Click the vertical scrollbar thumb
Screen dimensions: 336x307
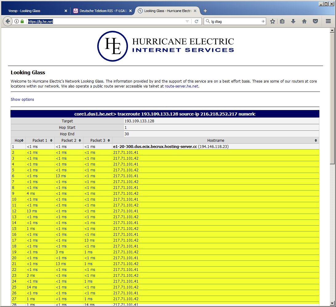(332, 98)
